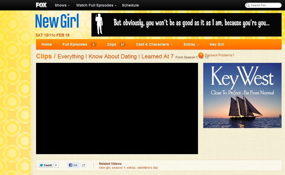Click the search magnifier icon
Viewport: 285px width, 175px height.
248,5
